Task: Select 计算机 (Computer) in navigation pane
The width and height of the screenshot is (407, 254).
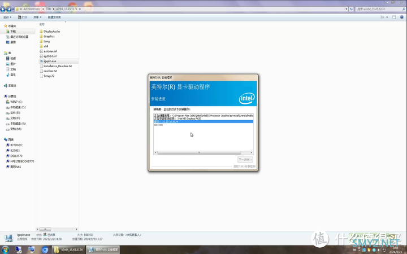Action: point(10,96)
